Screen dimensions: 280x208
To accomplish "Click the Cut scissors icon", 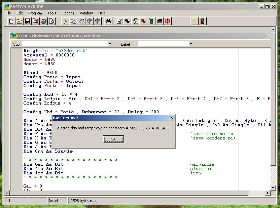I will pos(65,22).
